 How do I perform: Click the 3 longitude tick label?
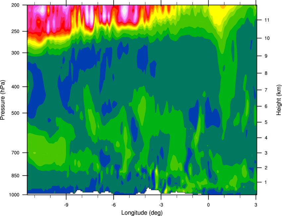[x=256, y=205]
